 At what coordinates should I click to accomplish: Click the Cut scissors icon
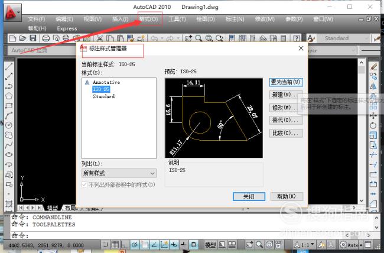point(99,38)
